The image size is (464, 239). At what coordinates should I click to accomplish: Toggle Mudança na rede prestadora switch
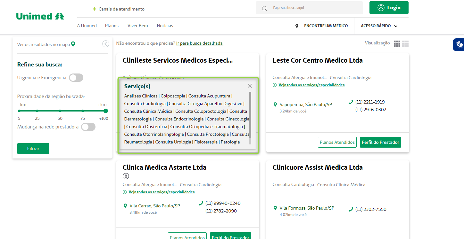tap(88, 127)
